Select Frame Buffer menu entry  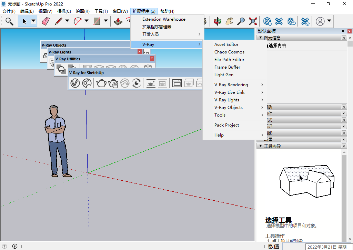[x=234, y=67]
